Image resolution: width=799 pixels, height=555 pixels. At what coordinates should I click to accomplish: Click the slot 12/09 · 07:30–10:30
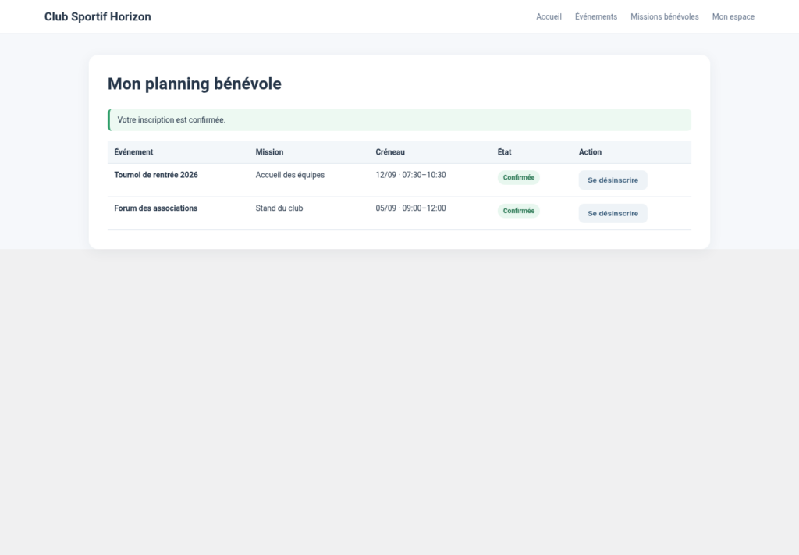click(x=410, y=175)
